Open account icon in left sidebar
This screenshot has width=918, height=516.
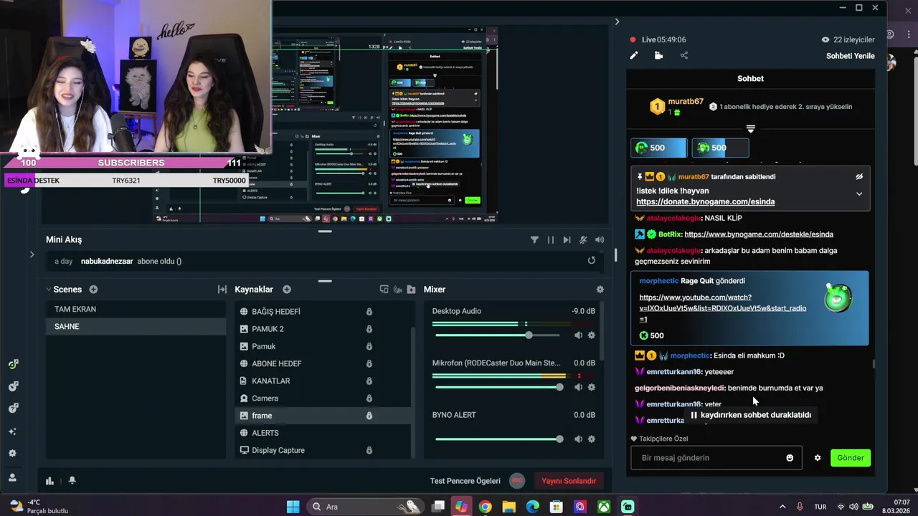point(12,477)
